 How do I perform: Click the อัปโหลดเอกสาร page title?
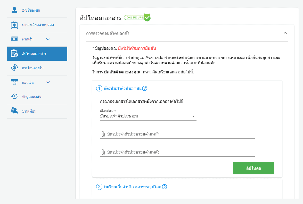[x=101, y=18]
